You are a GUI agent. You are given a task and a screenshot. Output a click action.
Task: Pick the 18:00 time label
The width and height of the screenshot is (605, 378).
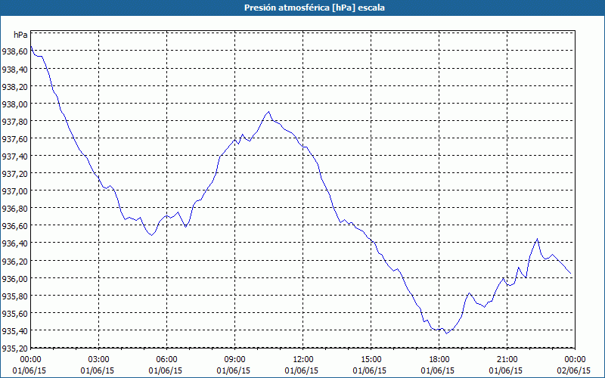pos(439,360)
